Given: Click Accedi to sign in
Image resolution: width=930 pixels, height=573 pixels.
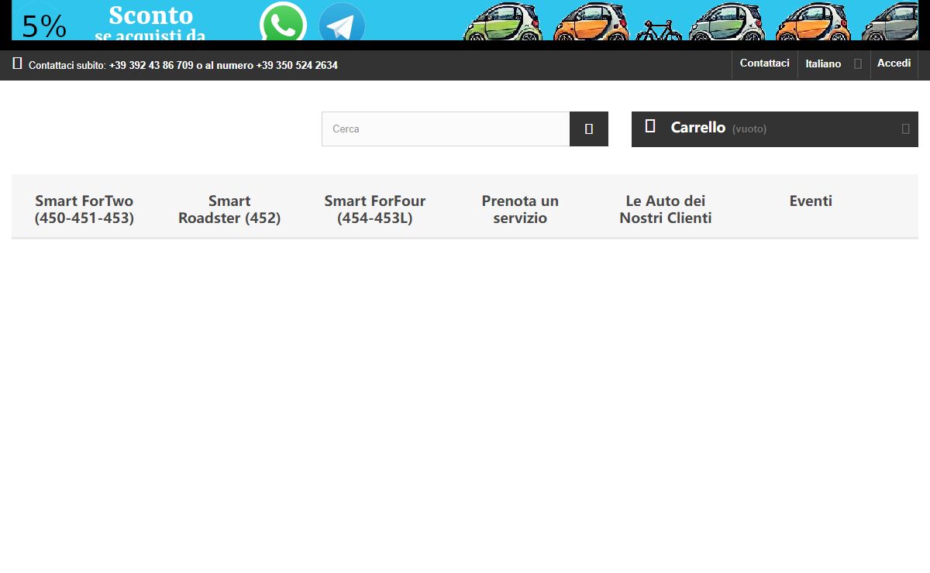Looking at the screenshot, I should coord(894,63).
